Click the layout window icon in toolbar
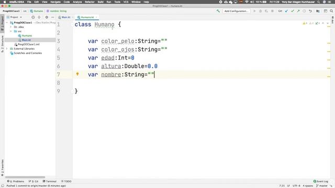The image size is (335, 188). pos(326,11)
